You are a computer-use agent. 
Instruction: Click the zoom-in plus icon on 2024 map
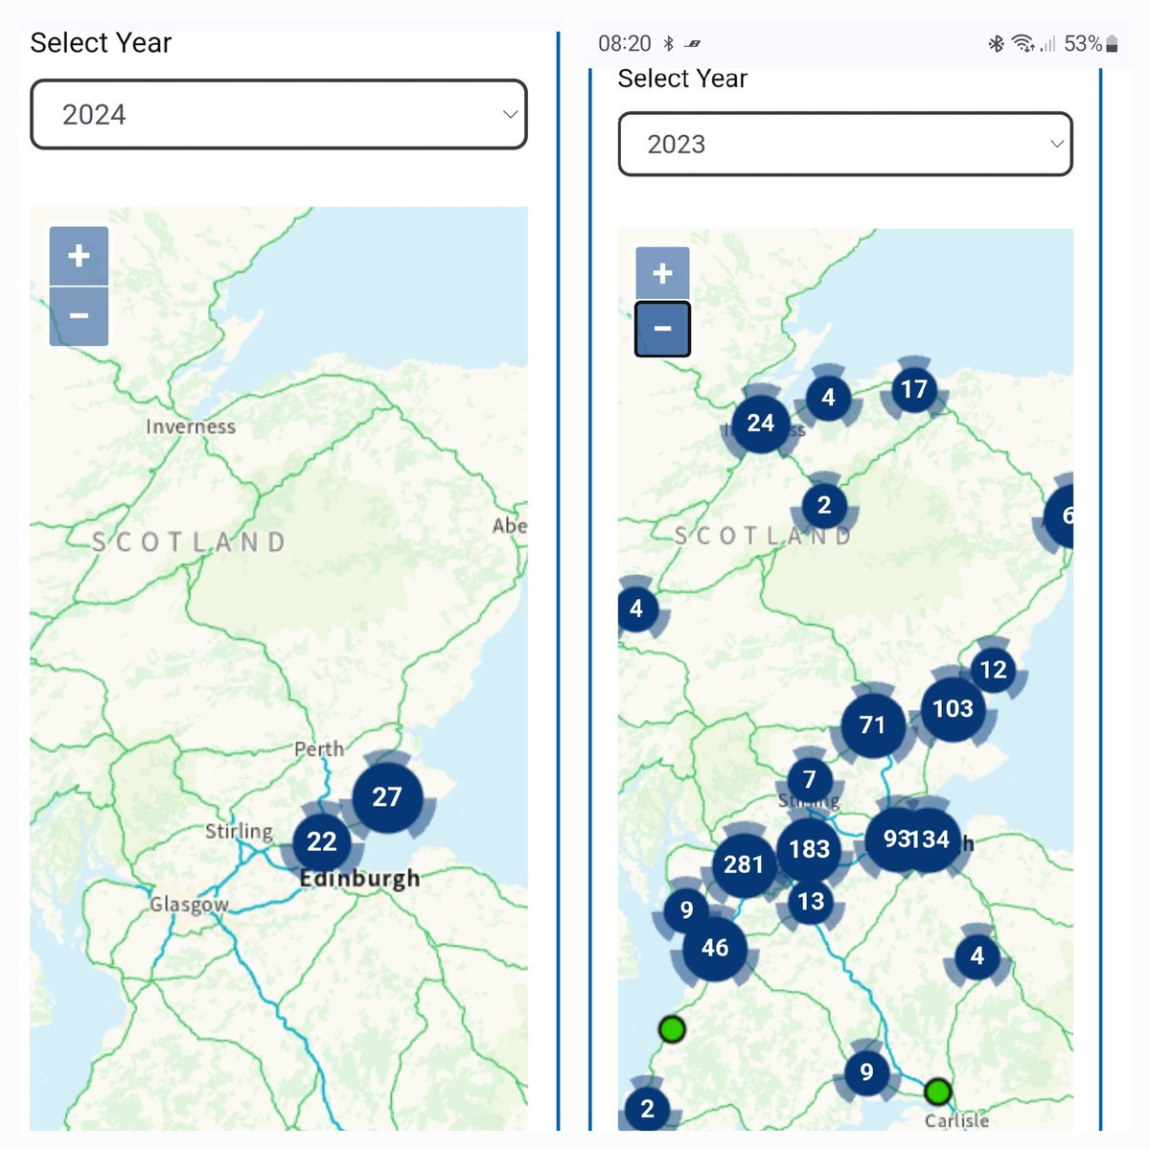(x=79, y=255)
